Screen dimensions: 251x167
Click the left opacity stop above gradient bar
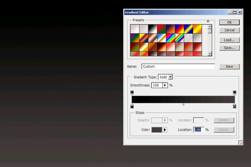coord(132,93)
